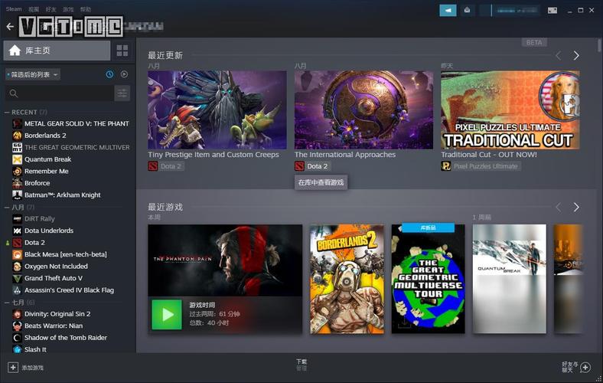
Task: Select Quantum Break in the game list
Action: (47, 159)
